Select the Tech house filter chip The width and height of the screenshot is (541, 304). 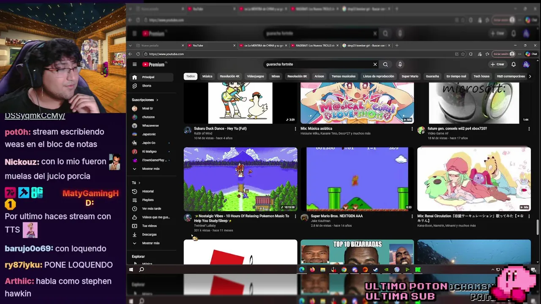pyautogui.click(x=481, y=76)
